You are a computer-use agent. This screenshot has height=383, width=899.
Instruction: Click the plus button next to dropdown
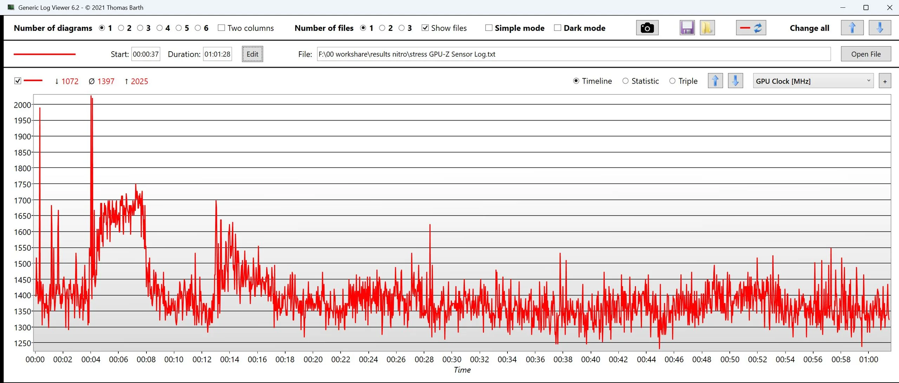click(885, 81)
